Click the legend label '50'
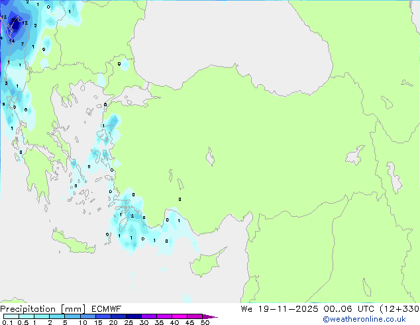This screenshot has height=325, width=420. [x=205, y=322]
